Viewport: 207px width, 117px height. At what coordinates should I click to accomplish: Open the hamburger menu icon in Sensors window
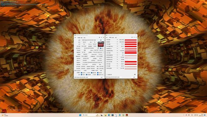tap(136, 37)
